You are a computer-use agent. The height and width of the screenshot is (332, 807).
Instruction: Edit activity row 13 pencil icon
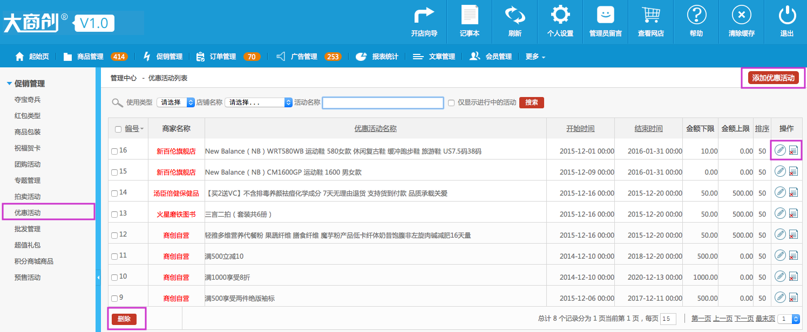coord(780,213)
